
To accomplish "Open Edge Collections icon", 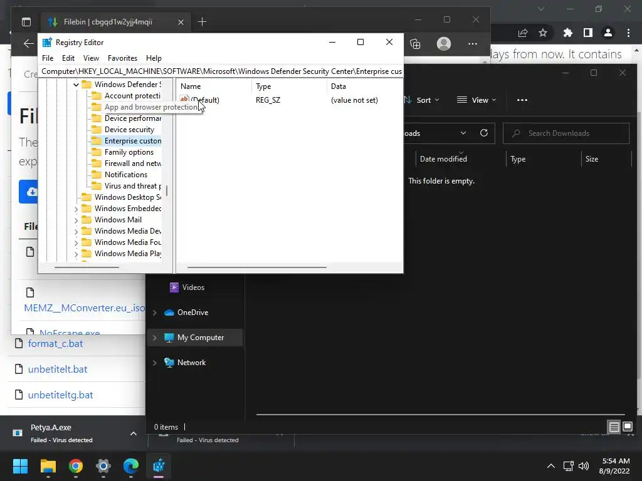I will (x=415, y=44).
